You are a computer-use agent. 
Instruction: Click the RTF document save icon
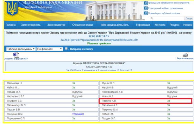(x=16, y=55)
